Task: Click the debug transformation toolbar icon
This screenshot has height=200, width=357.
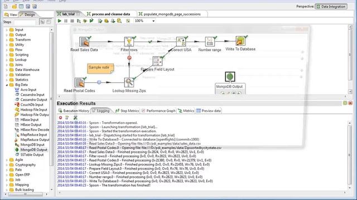Action: [x=85, y=21]
